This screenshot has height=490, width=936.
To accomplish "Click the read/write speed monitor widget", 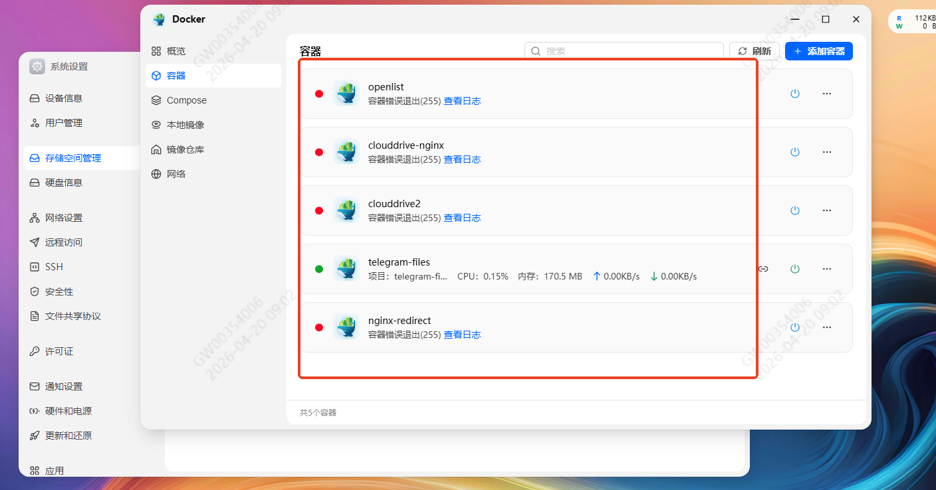I will 913,22.
